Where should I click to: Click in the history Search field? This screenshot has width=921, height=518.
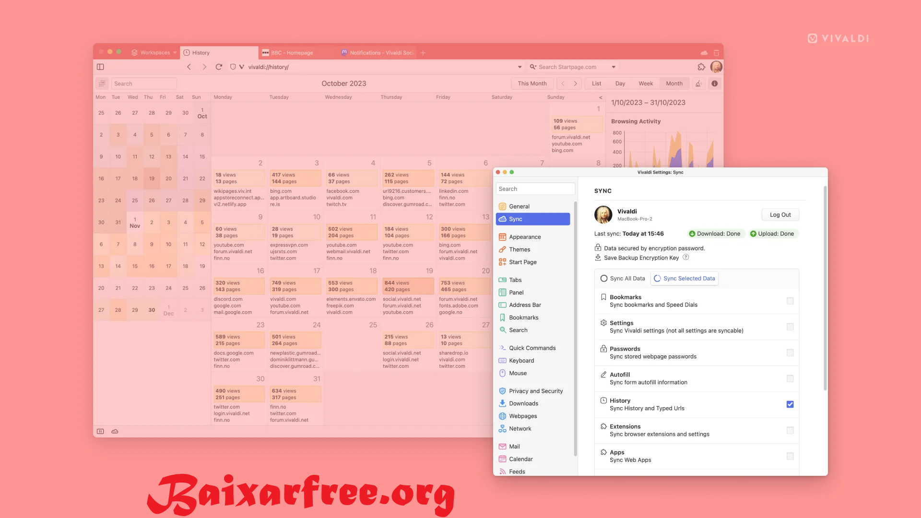[x=144, y=83]
